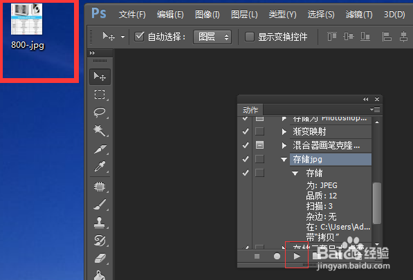Select the Lasso tool
Viewport: 413px width, 280px height.
click(100, 112)
